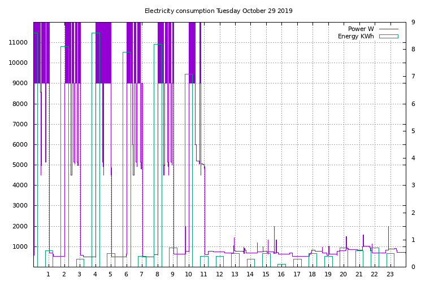
Task: Click the 11000 label on the power axis
Action: click(x=18, y=42)
